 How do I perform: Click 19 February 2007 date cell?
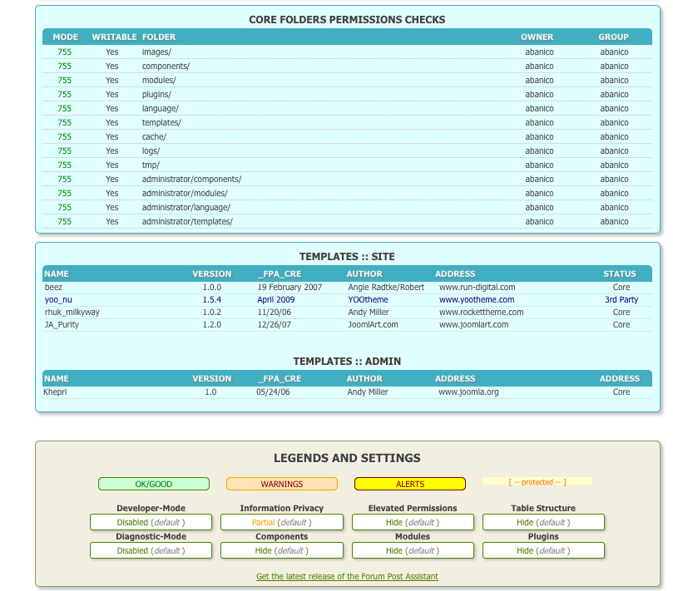click(x=289, y=287)
